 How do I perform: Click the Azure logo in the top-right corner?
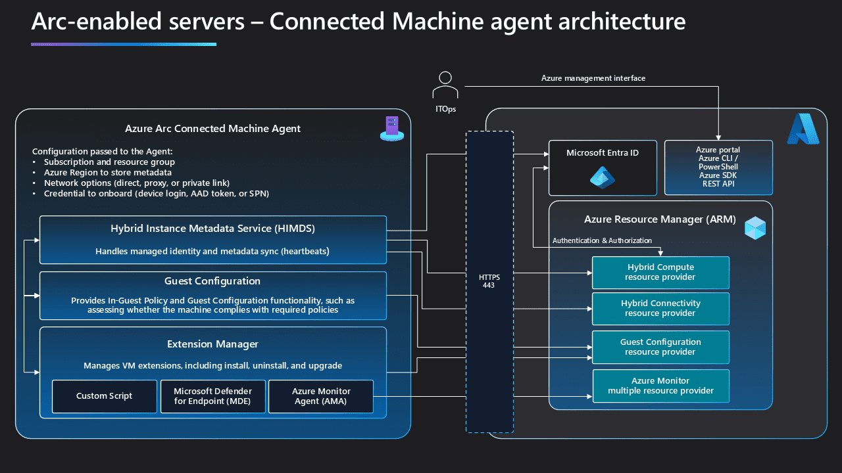803,128
